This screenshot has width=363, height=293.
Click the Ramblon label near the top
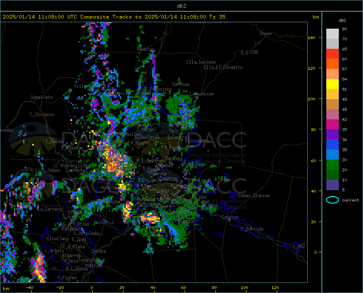click(145, 49)
